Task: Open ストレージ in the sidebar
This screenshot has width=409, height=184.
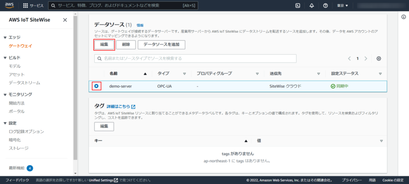Action: (x=19, y=148)
